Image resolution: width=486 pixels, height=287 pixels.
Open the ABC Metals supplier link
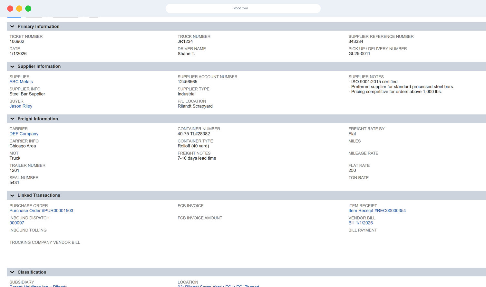(x=21, y=82)
